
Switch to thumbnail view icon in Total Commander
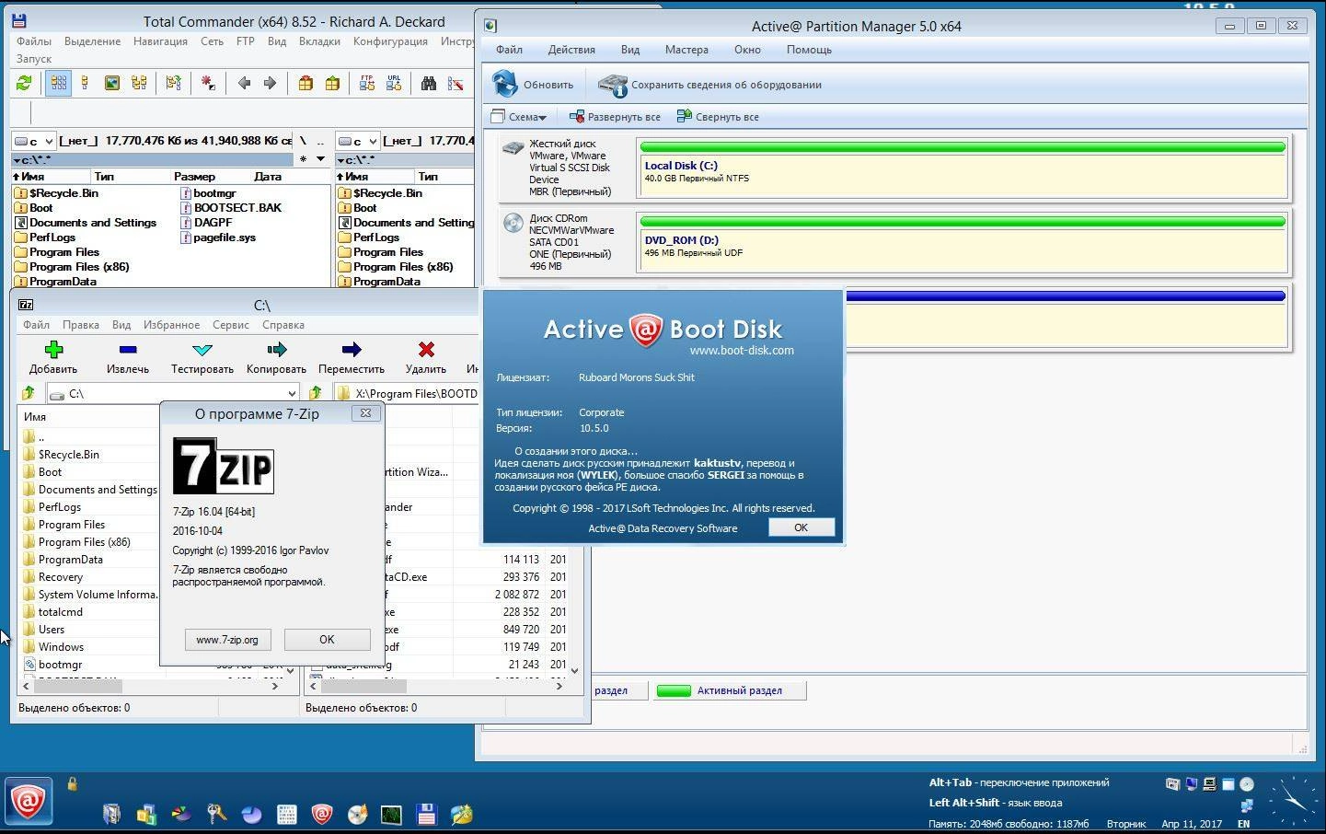[x=112, y=83]
